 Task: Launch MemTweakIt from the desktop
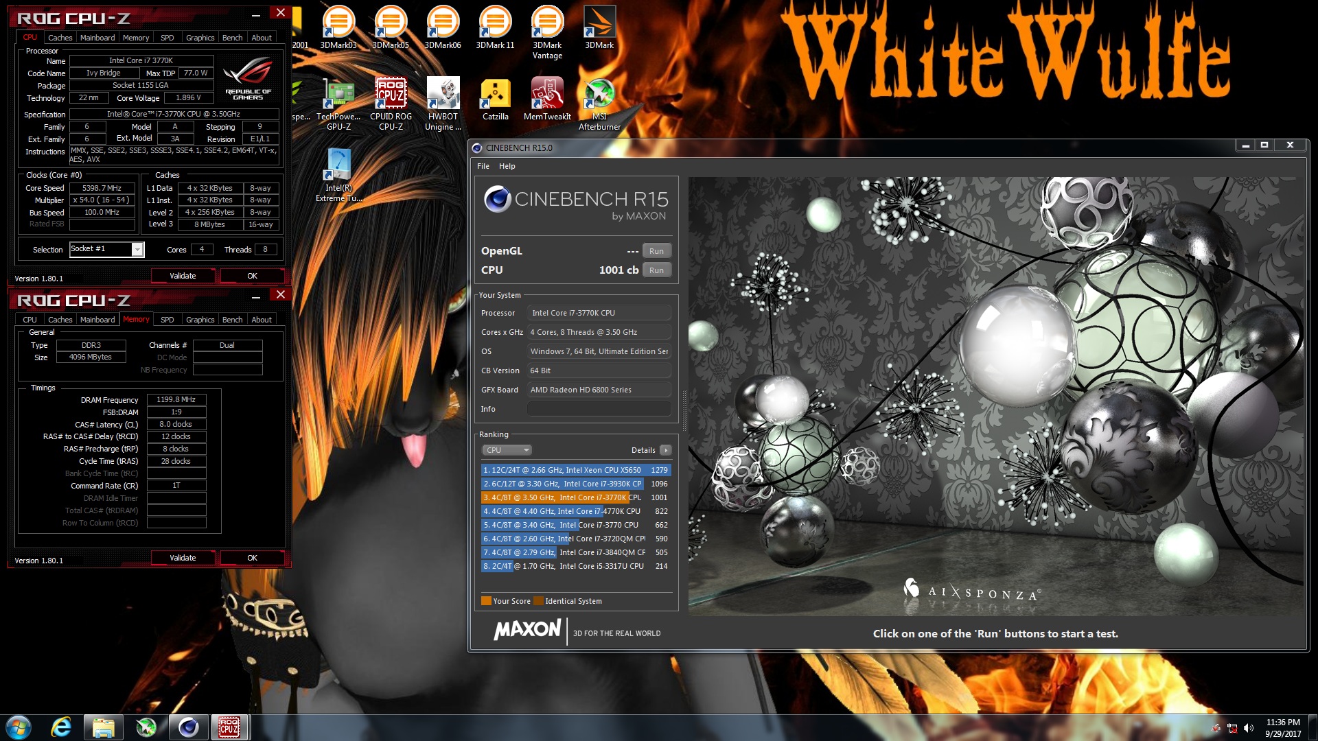tap(547, 99)
